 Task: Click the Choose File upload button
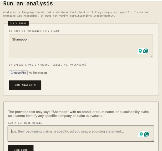[18, 73]
